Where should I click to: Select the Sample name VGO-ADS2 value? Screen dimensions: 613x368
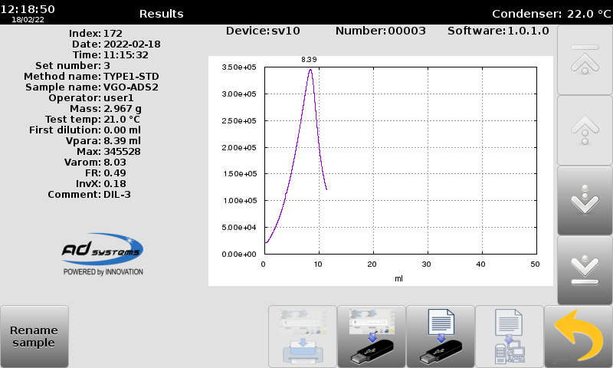point(130,87)
